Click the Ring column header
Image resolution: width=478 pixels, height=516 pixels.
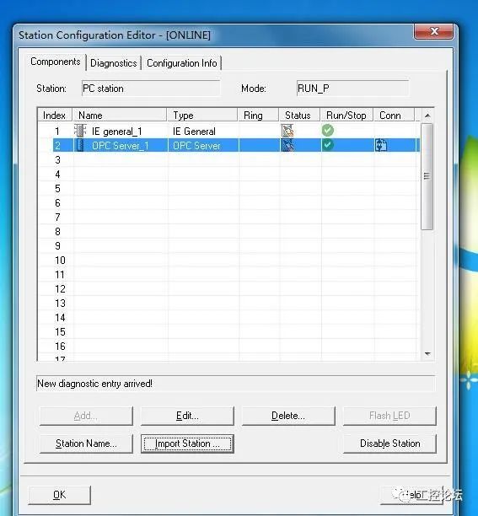tap(258, 116)
